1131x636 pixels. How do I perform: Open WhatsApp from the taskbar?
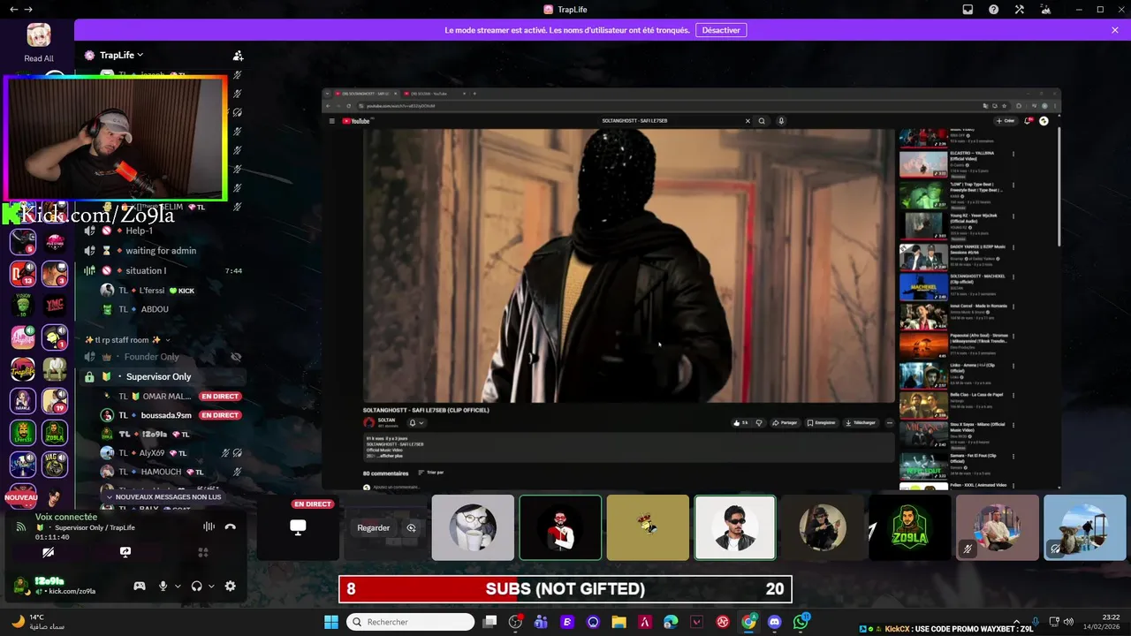click(801, 622)
